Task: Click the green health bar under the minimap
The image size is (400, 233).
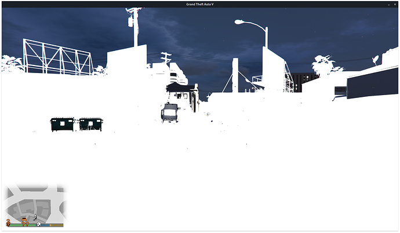Action: tap(23, 225)
